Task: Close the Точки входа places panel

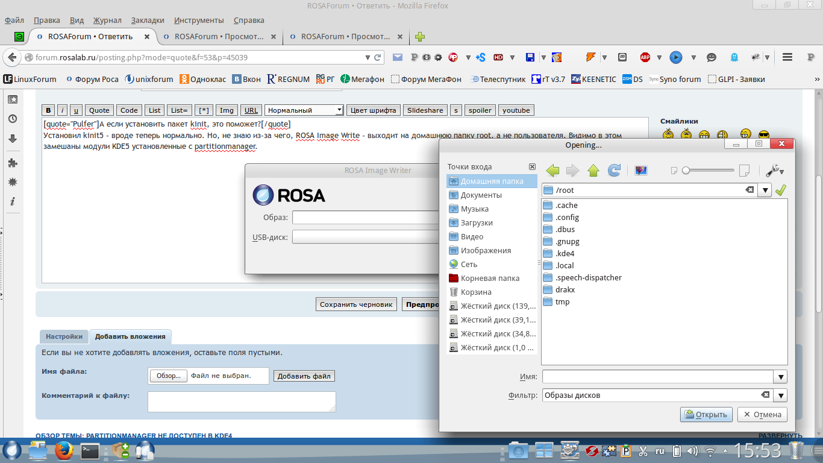Action: coord(532,166)
